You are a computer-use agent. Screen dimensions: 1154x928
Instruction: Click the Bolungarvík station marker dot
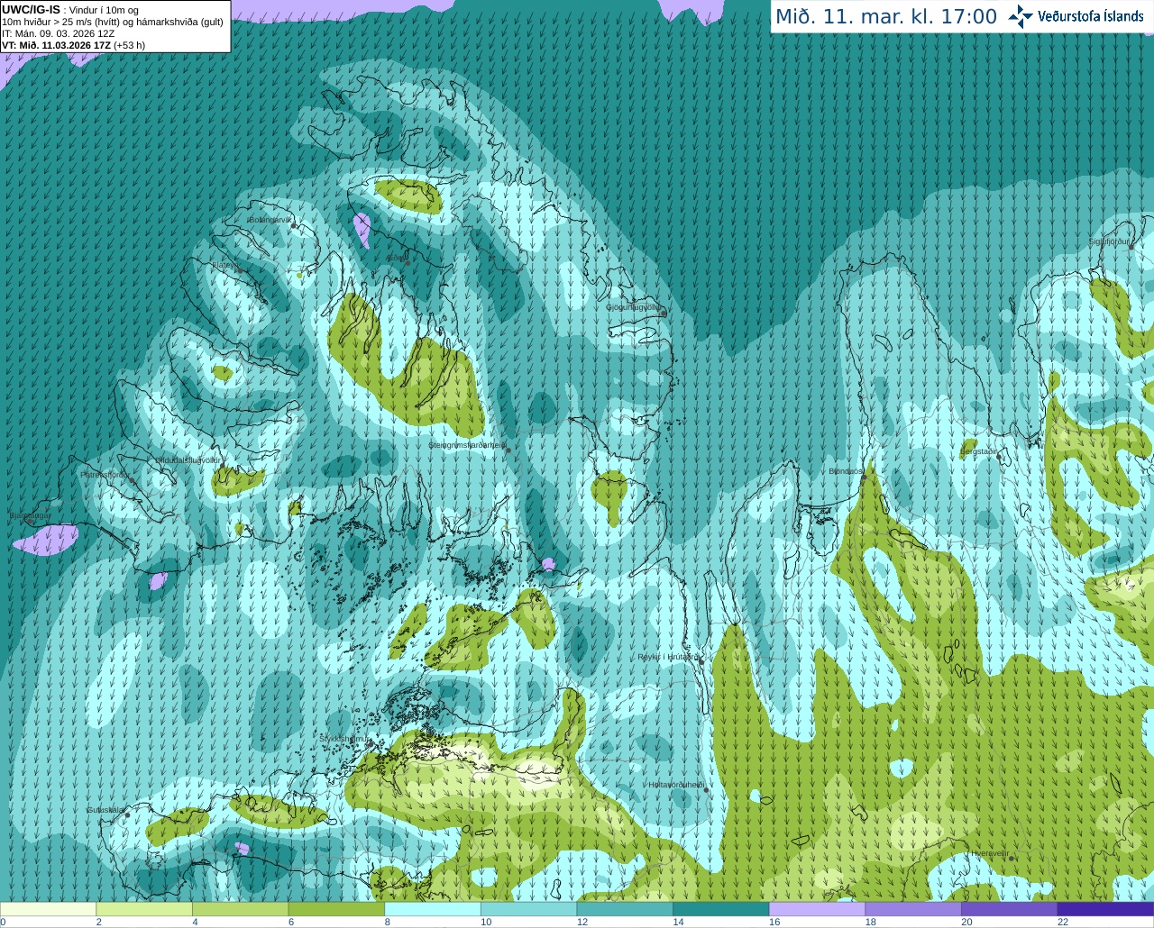293,226
